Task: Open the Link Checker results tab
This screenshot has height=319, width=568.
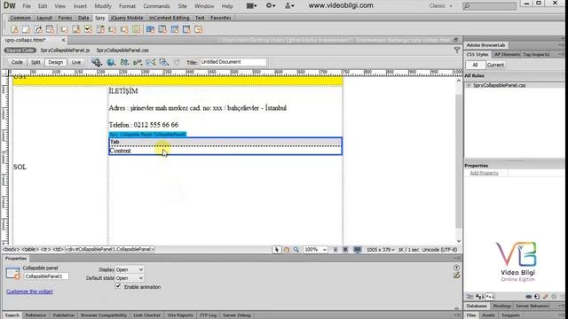Action: point(146,315)
